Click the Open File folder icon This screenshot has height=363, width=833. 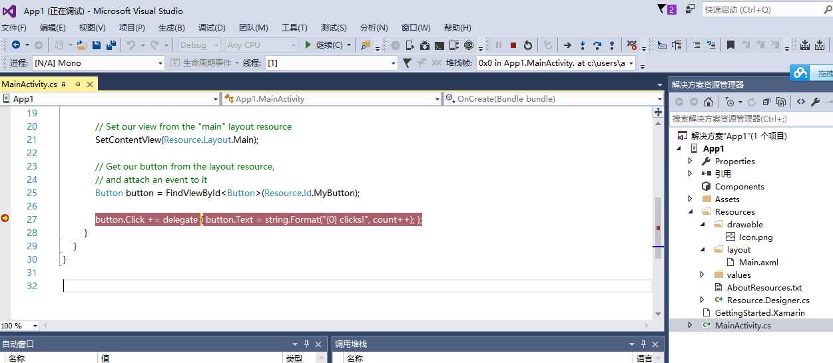81,45
